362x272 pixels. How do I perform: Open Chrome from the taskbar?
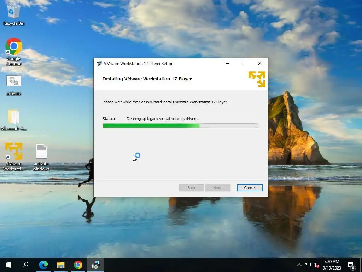click(78, 265)
